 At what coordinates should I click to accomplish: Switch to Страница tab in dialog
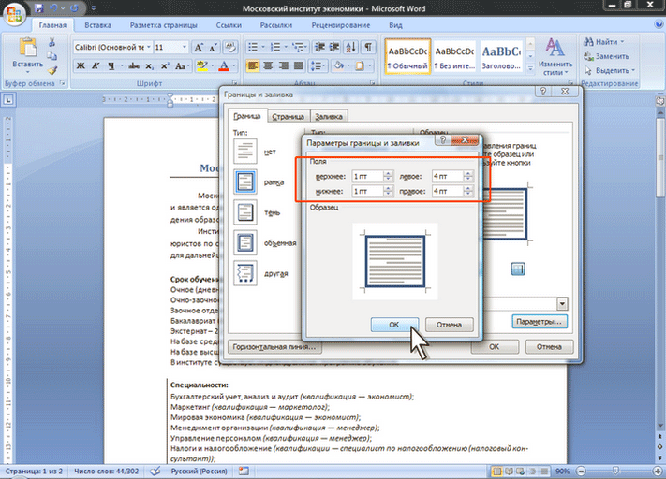pyautogui.click(x=288, y=116)
